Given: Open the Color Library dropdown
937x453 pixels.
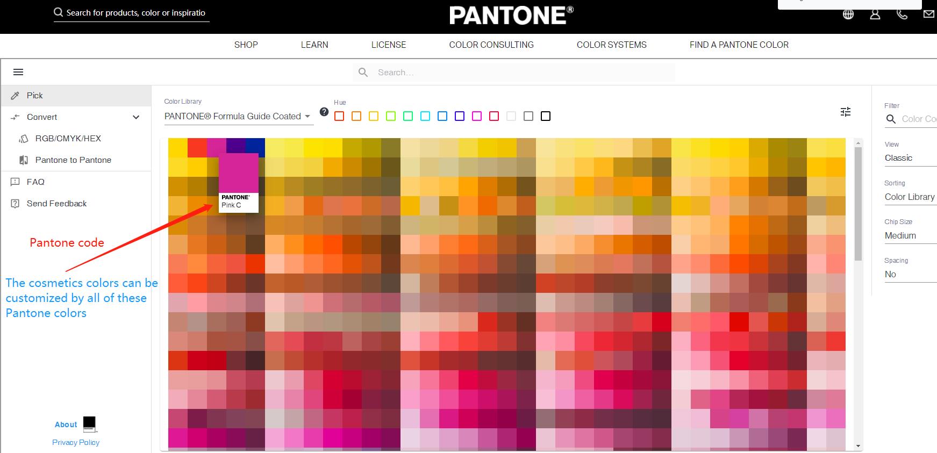Looking at the screenshot, I should 239,116.
